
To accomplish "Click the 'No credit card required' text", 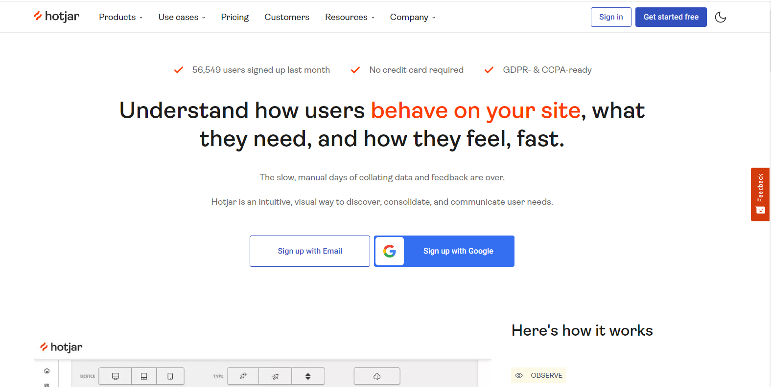I will (416, 70).
